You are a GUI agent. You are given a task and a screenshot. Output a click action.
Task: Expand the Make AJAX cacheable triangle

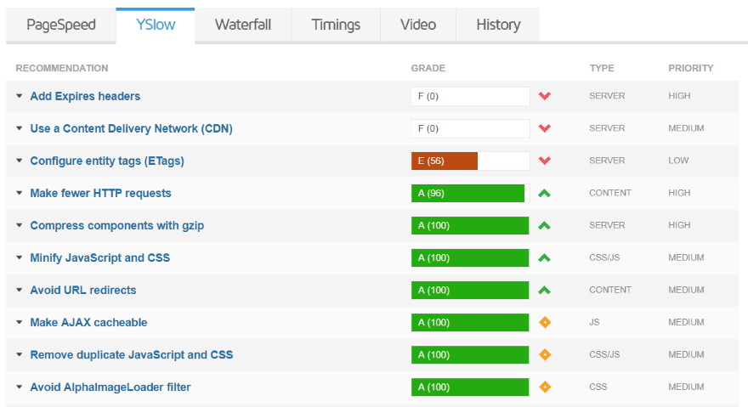pyautogui.click(x=19, y=323)
